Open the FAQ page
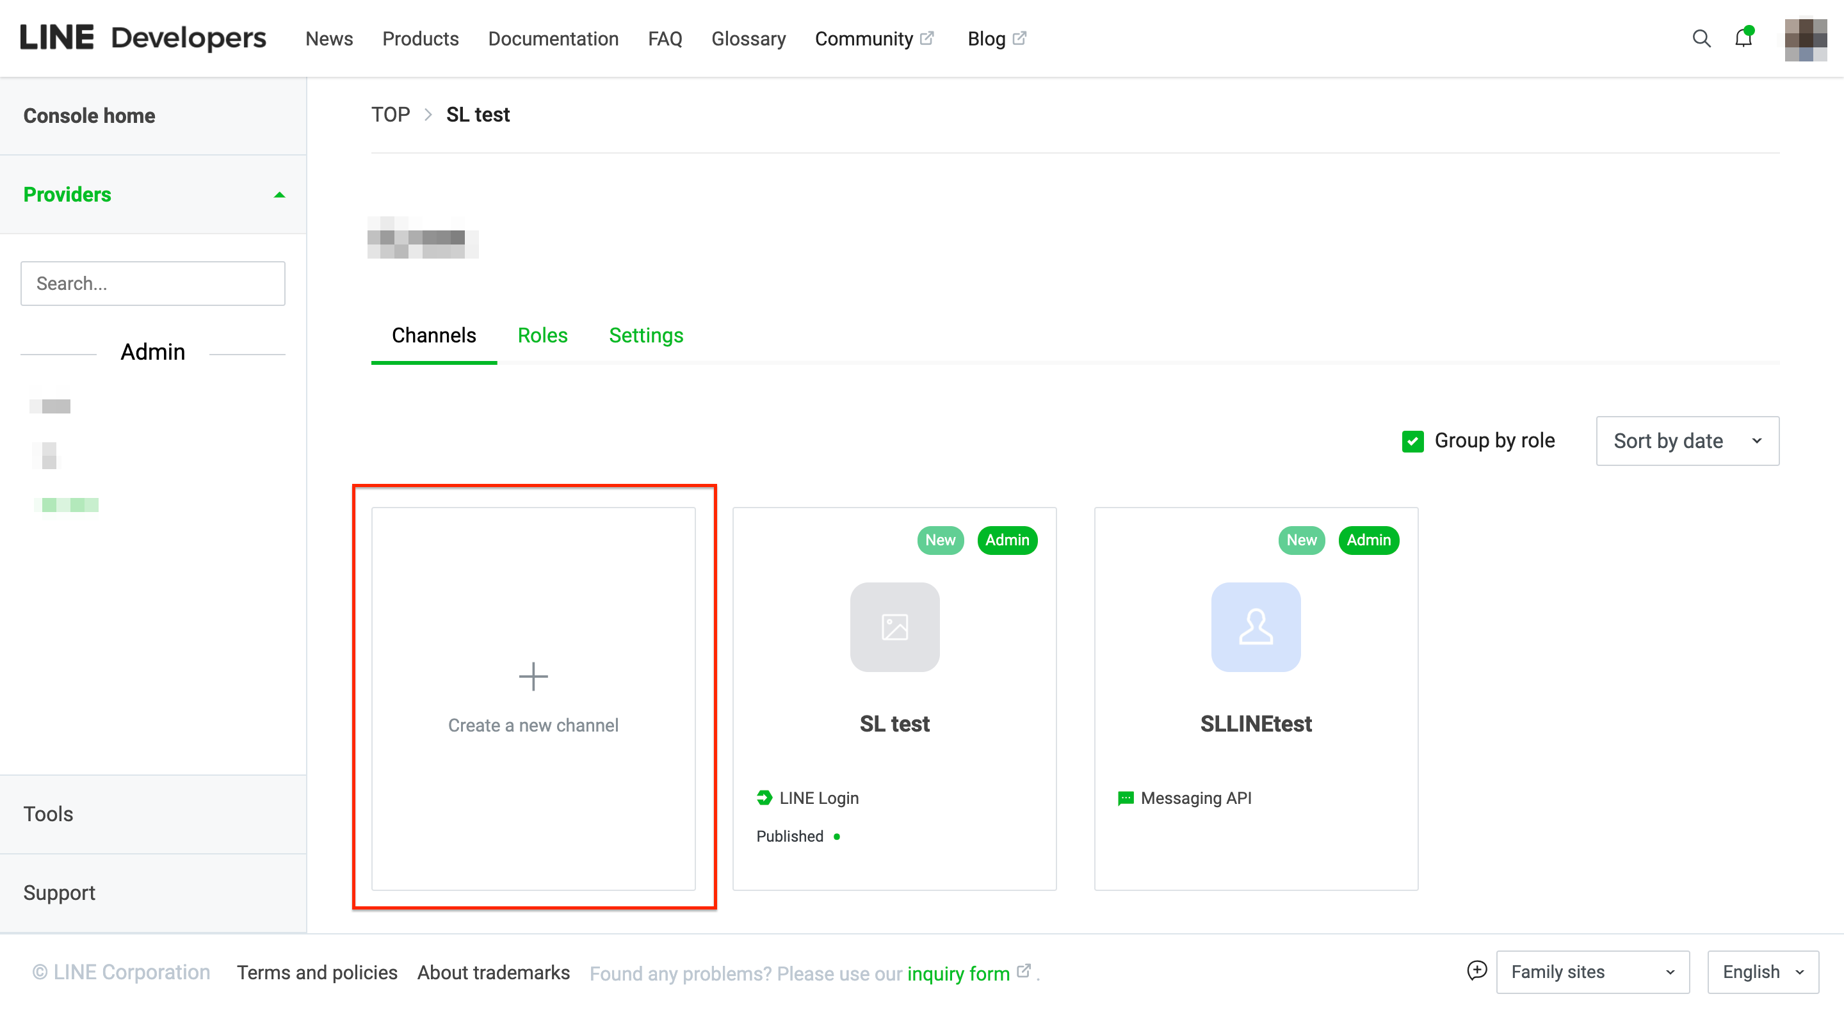The height and width of the screenshot is (1010, 1844). 665,38
